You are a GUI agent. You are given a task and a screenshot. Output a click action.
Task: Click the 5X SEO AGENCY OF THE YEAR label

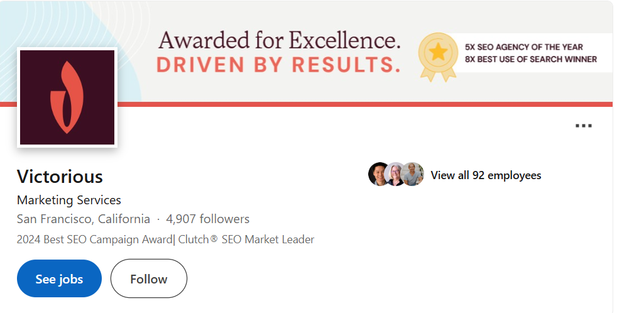524,47
